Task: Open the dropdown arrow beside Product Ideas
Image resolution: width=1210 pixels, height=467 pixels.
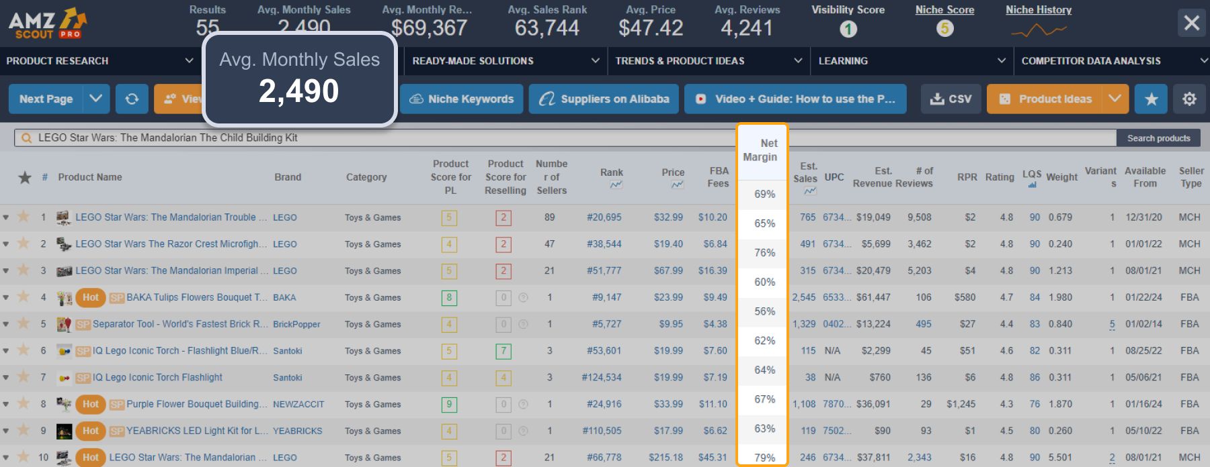Action: (x=1115, y=99)
